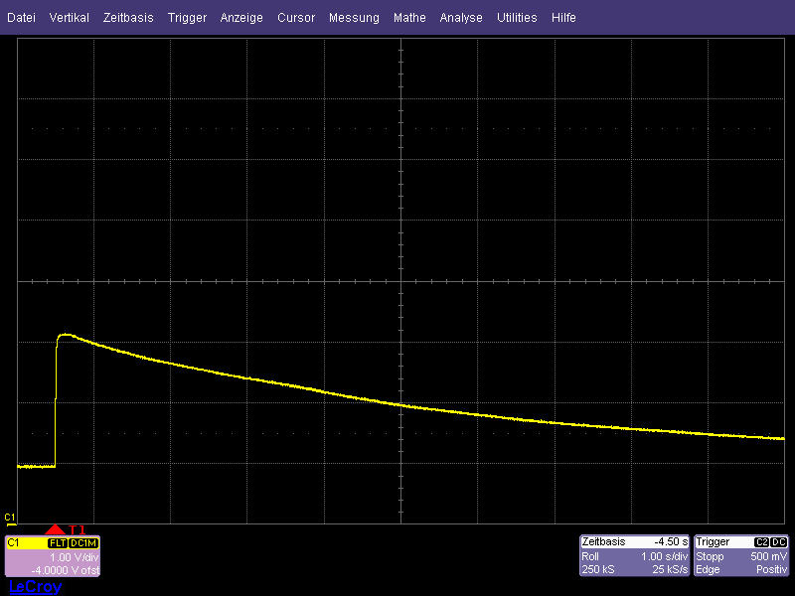Viewport: 795px width, 596px height.
Task: Open the Messung menu
Action: point(354,18)
